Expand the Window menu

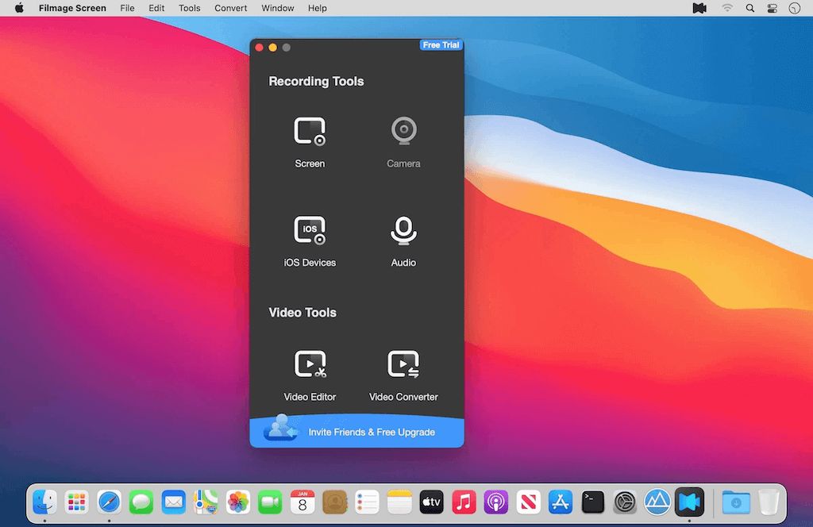(278, 8)
